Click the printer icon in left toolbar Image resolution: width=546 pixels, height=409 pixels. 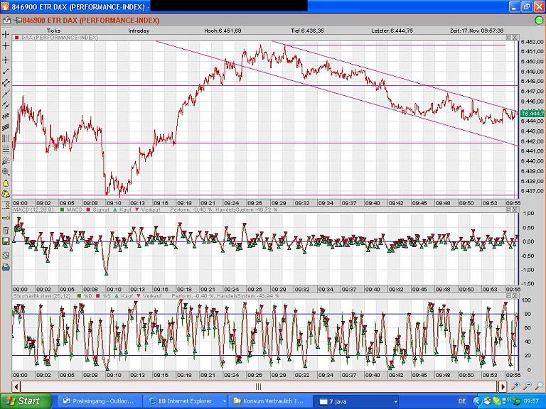coord(6,267)
